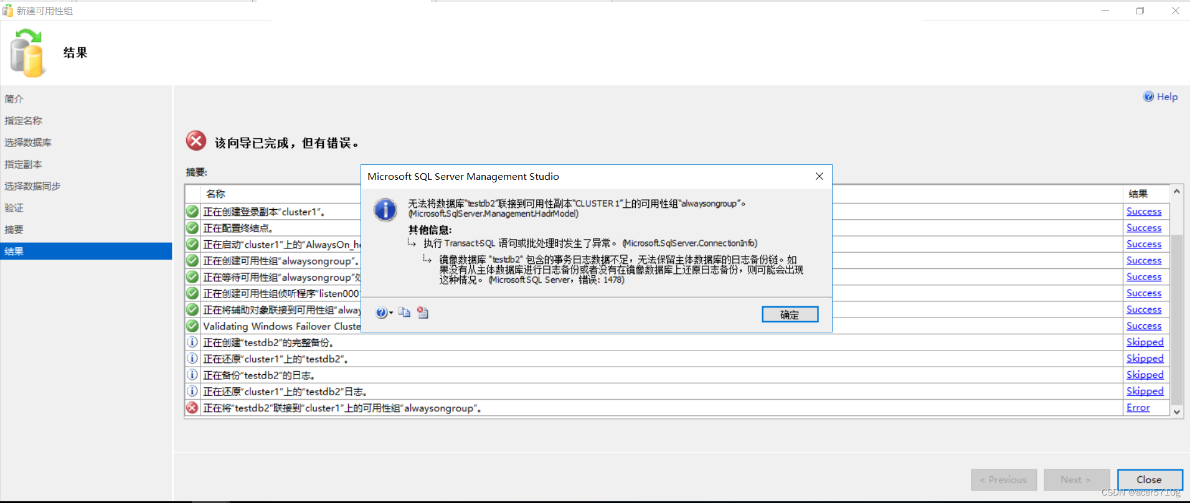The image size is (1190, 503).
Task: Click the green check icon for 正在将辅助对象联接 row
Action: [192, 309]
